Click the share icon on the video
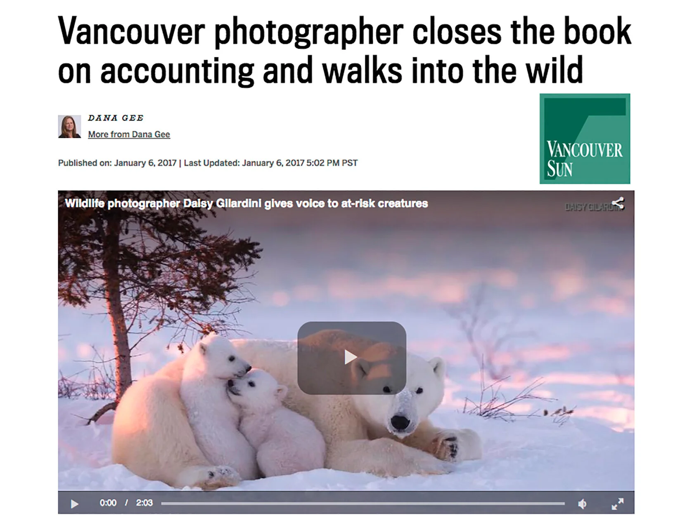 [618, 203]
